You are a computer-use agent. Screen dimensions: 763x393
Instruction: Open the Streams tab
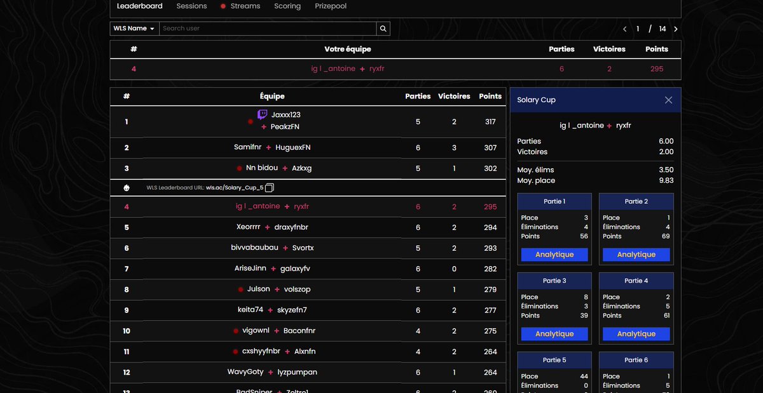pyautogui.click(x=240, y=6)
